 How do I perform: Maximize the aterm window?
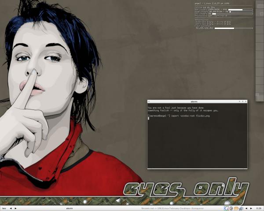coord(242,102)
